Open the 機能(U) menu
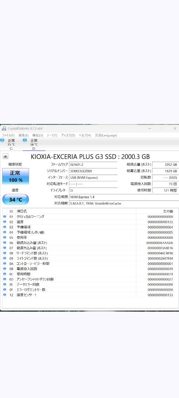This screenshot has width=179, height=398. coord(38,135)
